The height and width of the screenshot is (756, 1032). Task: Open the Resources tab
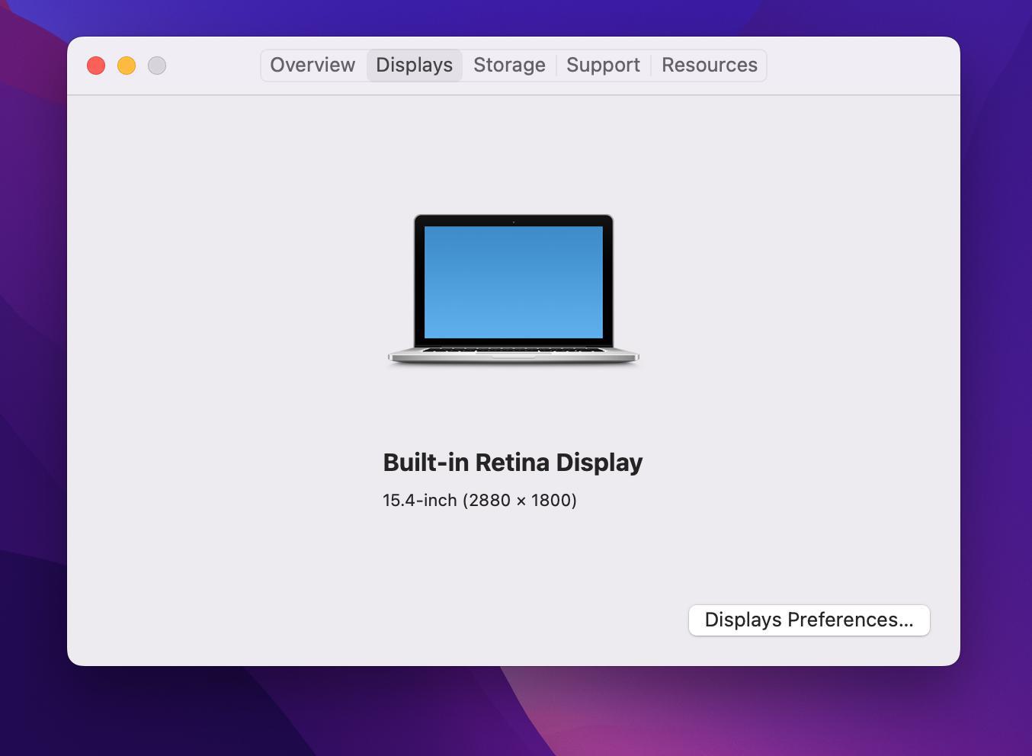[709, 66]
